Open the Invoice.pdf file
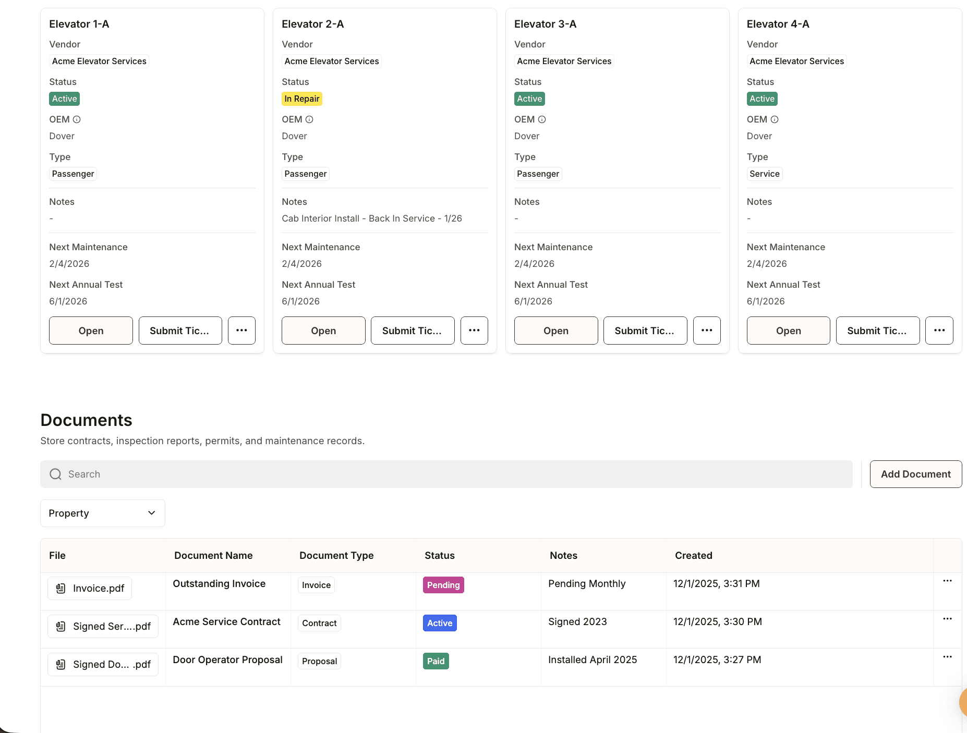The width and height of the screenshot is (967, 733). [90, 588]
